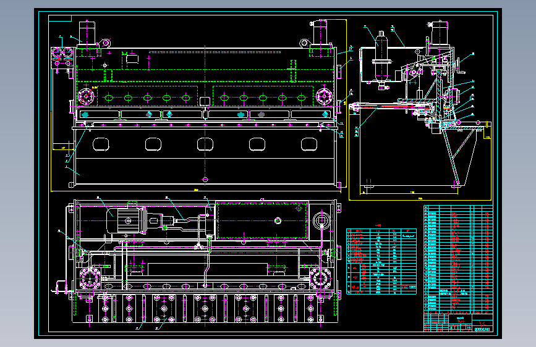The image size is (536, 347).
Task: Click the small circle at the bottom of the front view centerline
Action: coord(205,179)
